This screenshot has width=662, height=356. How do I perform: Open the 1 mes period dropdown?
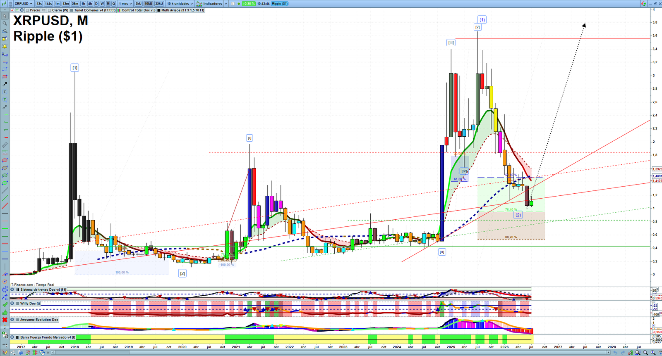125,3
